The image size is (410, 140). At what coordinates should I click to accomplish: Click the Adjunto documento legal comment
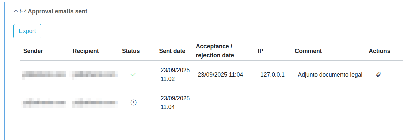point(330,75)
